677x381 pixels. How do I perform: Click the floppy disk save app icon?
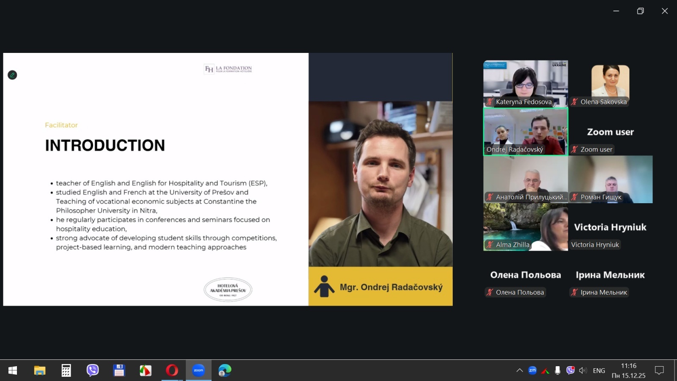119,370
